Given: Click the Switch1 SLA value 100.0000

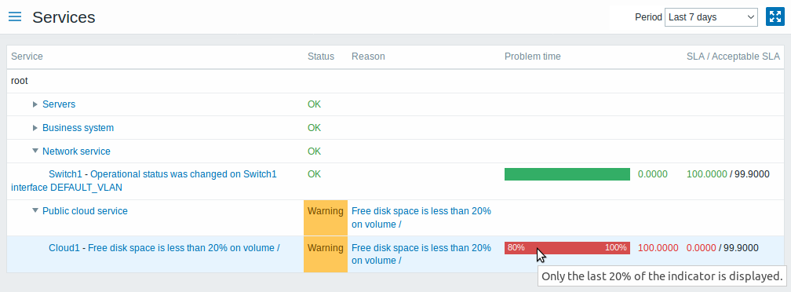Looking at the screenshot, I should tap(707, 174).
